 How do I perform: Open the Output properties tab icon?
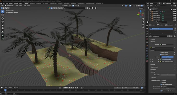(x=147, y=31)
